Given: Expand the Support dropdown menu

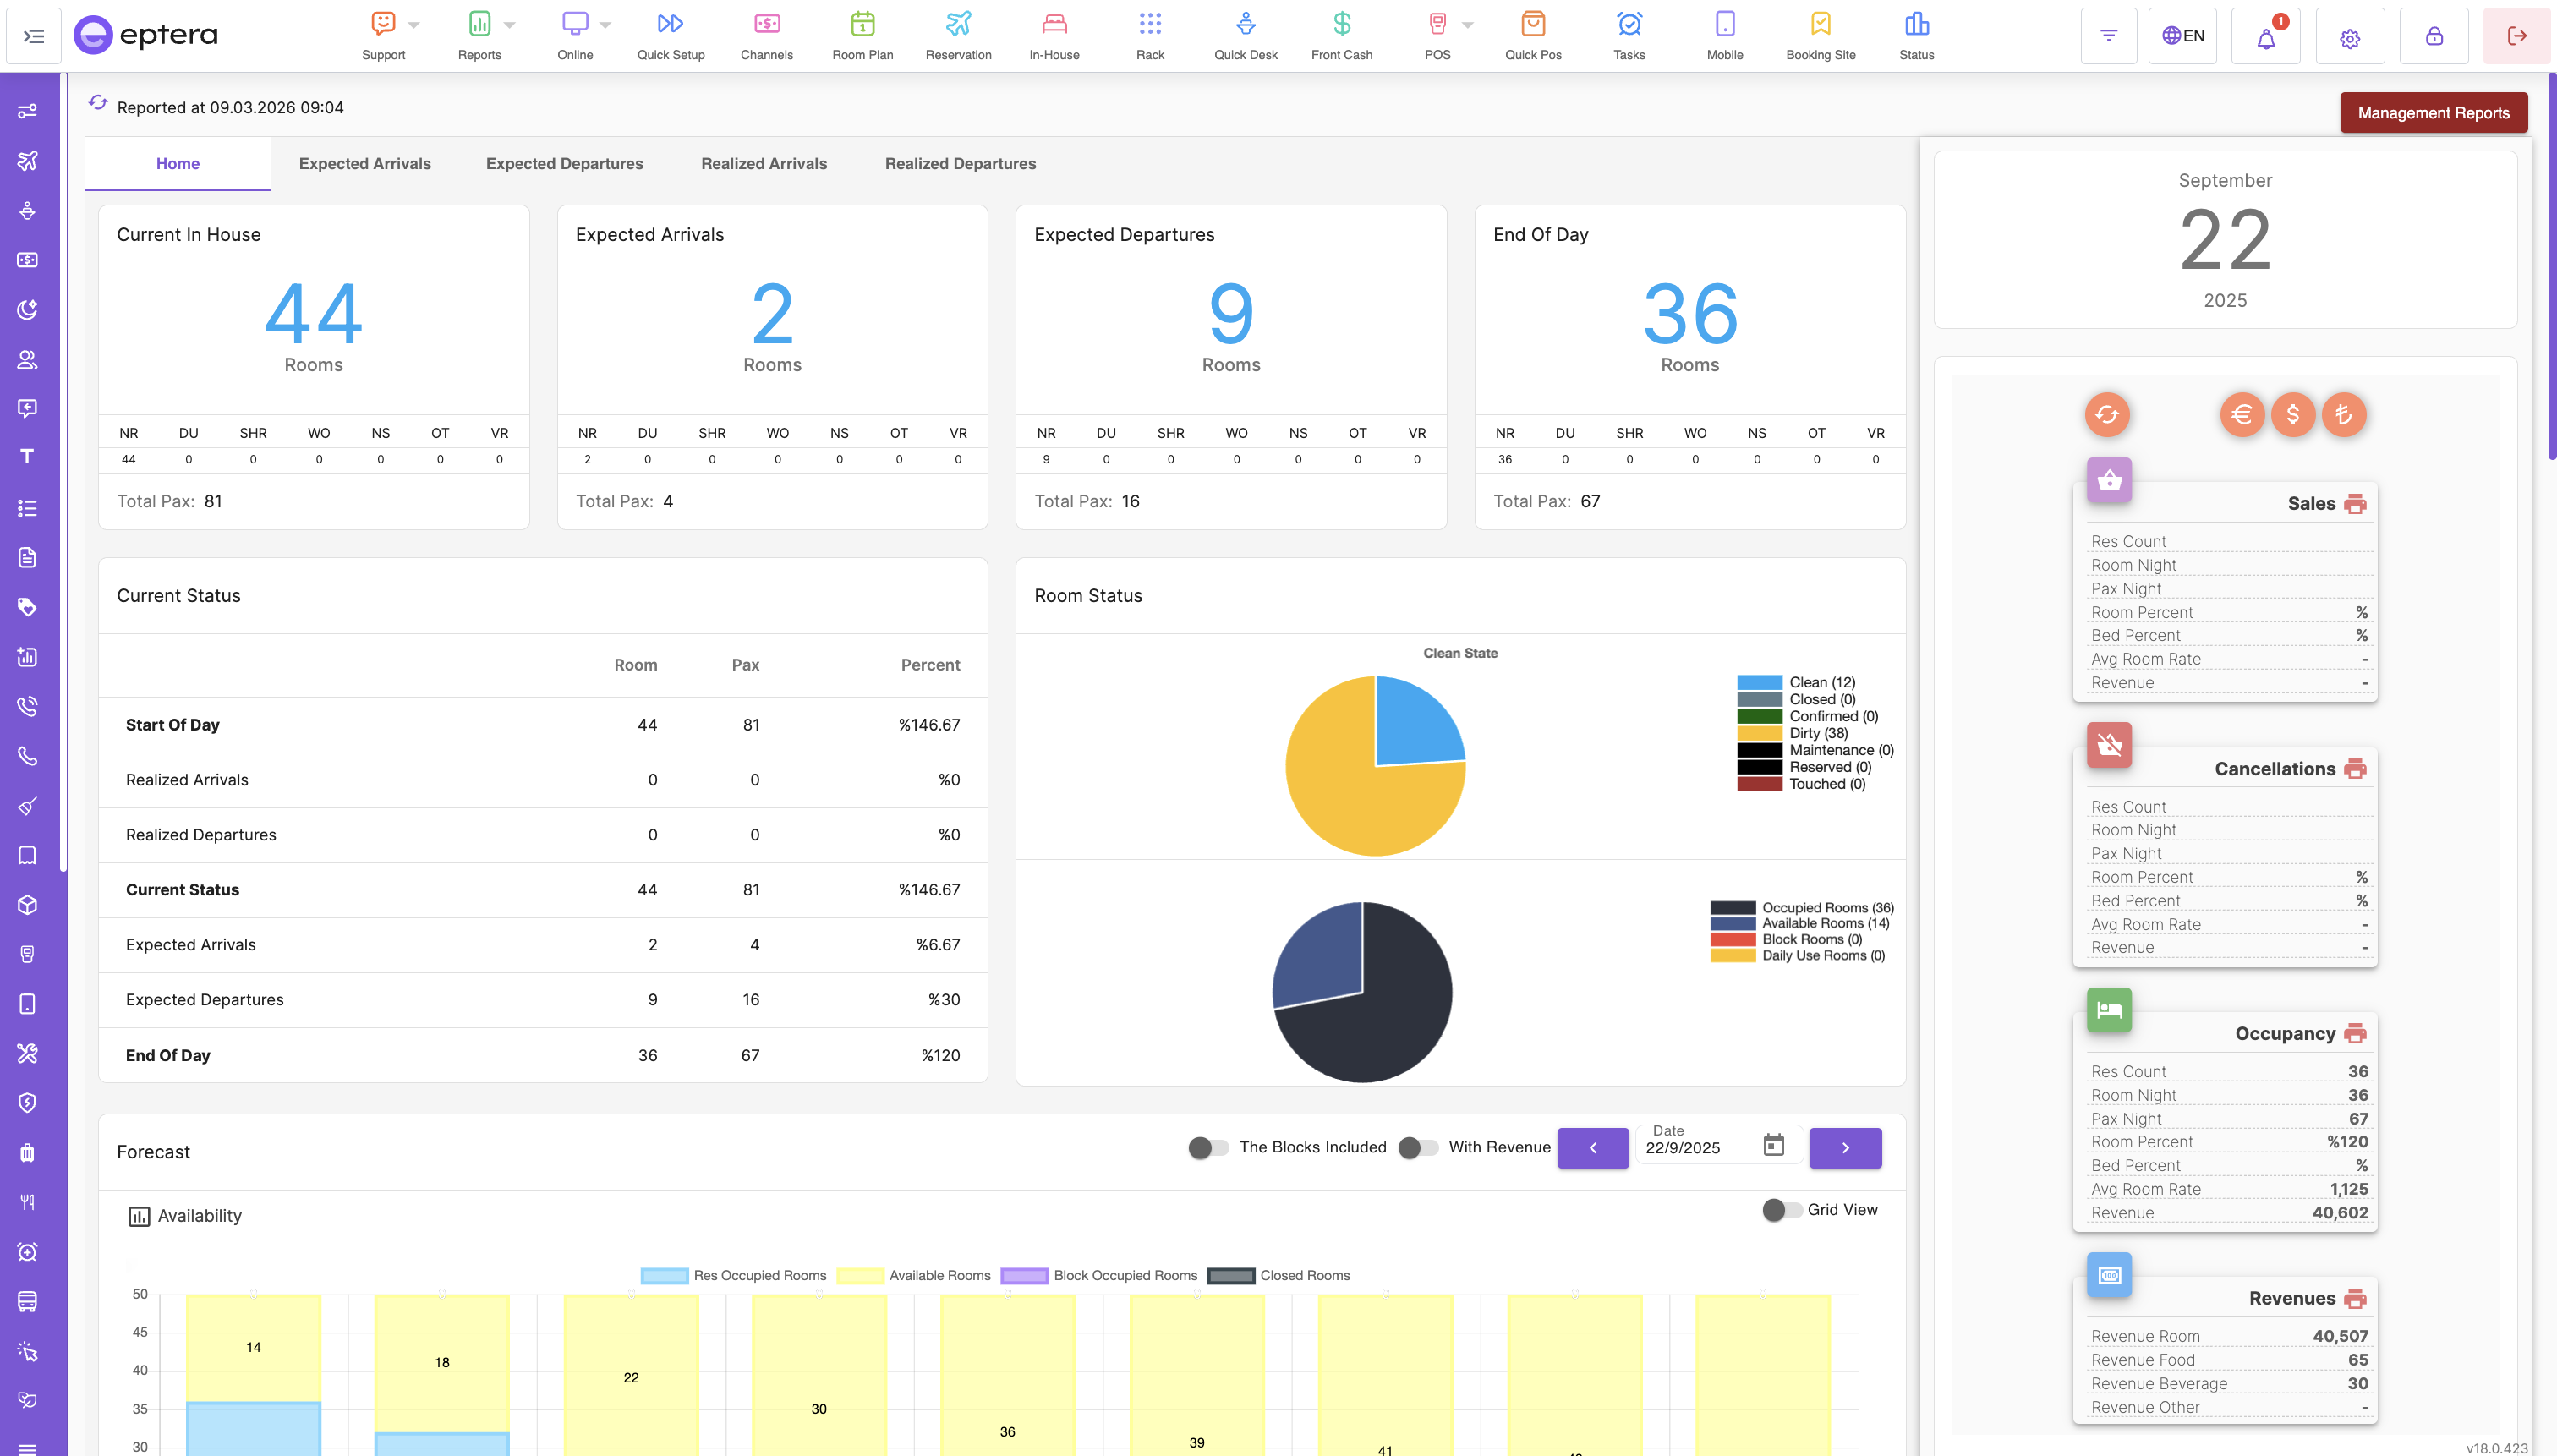Looking at the screenshot, I should click(x=414, y=25).
